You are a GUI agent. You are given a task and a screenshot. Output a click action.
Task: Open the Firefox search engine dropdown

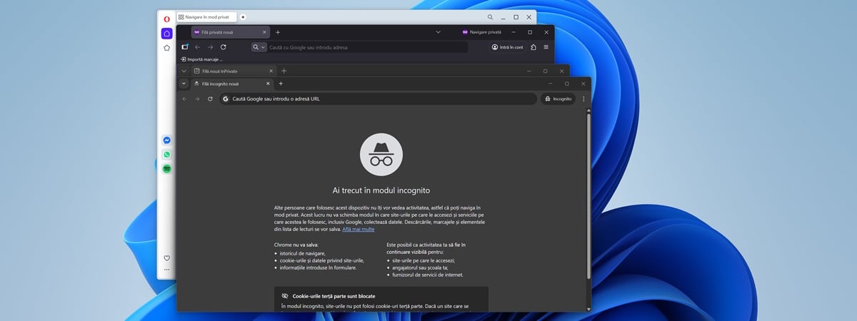click(x=259, y=47)
